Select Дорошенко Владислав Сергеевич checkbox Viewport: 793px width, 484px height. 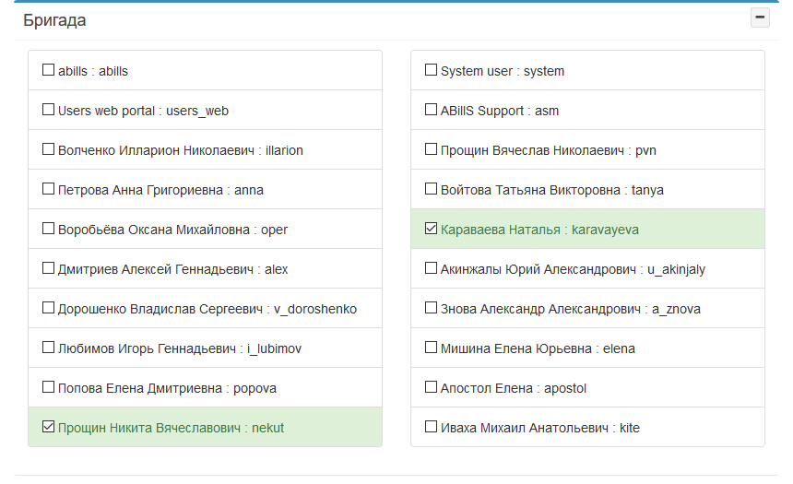(48, 308)
